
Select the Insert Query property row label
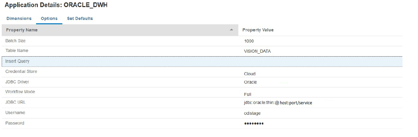[18, 61]
